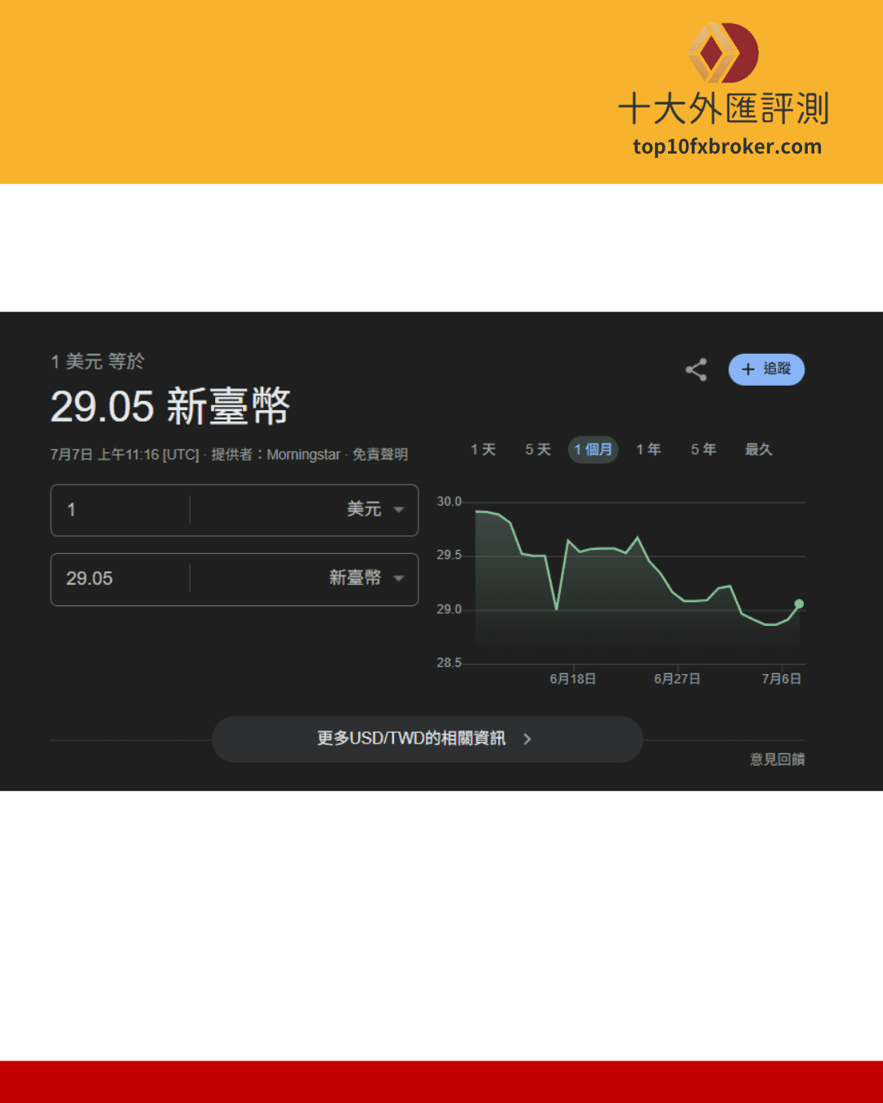
Task: Open the 新臺幣 currency selector arrow
Action: pyautogui.click(x=399, y=578)
